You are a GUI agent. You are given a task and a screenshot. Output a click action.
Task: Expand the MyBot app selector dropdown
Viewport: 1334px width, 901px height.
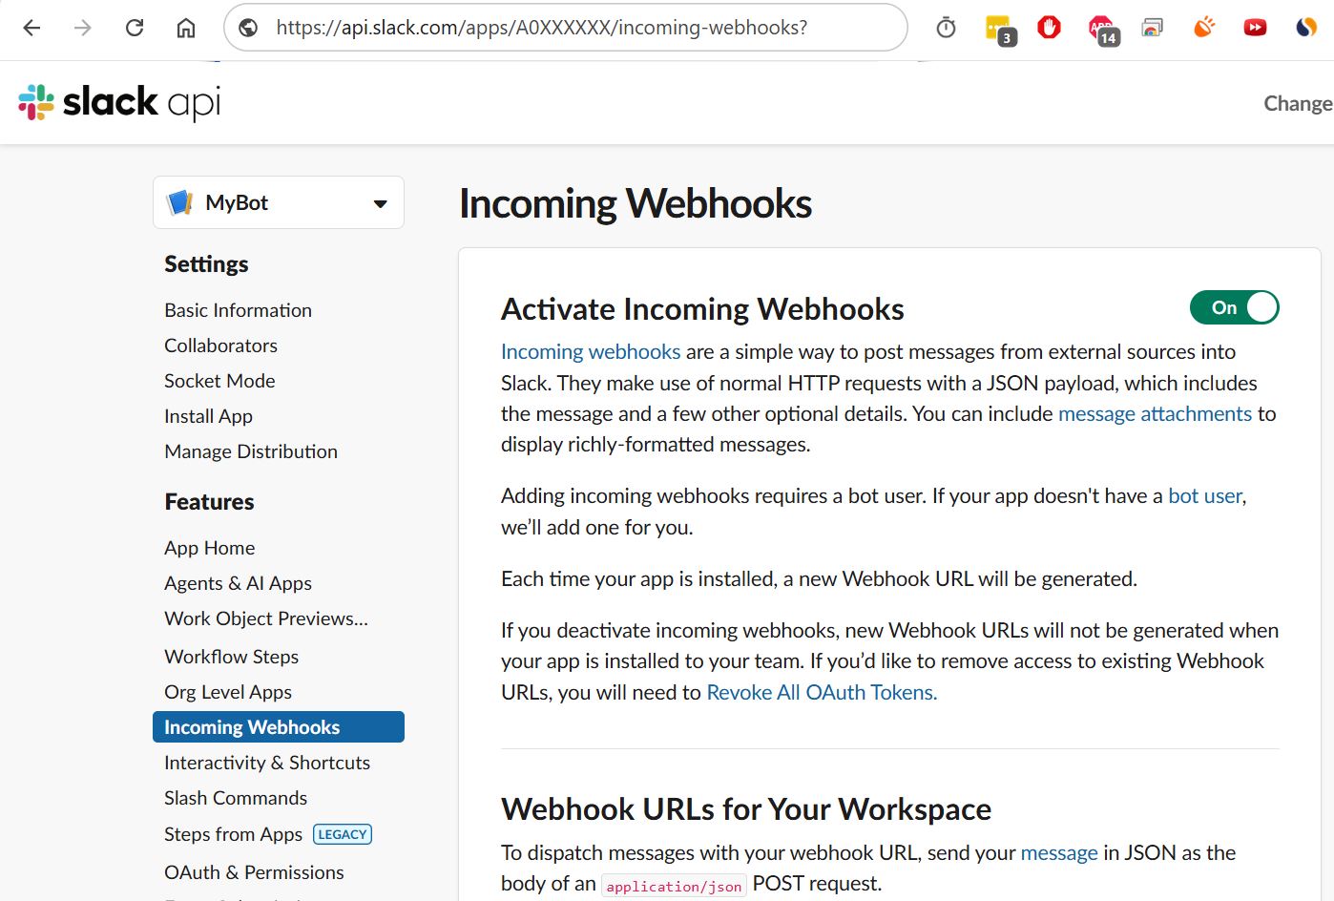tap(279, 202)
